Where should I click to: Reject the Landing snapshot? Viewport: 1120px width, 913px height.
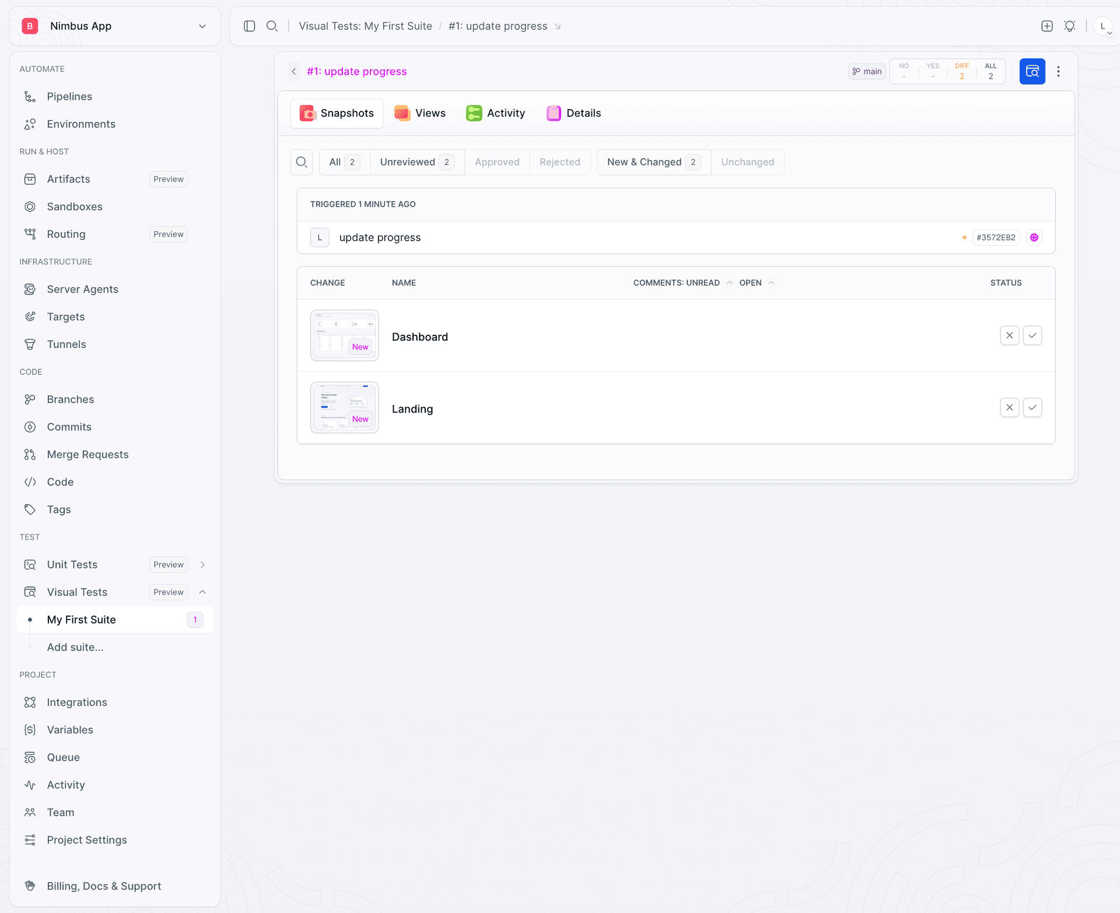[1010, 408]
